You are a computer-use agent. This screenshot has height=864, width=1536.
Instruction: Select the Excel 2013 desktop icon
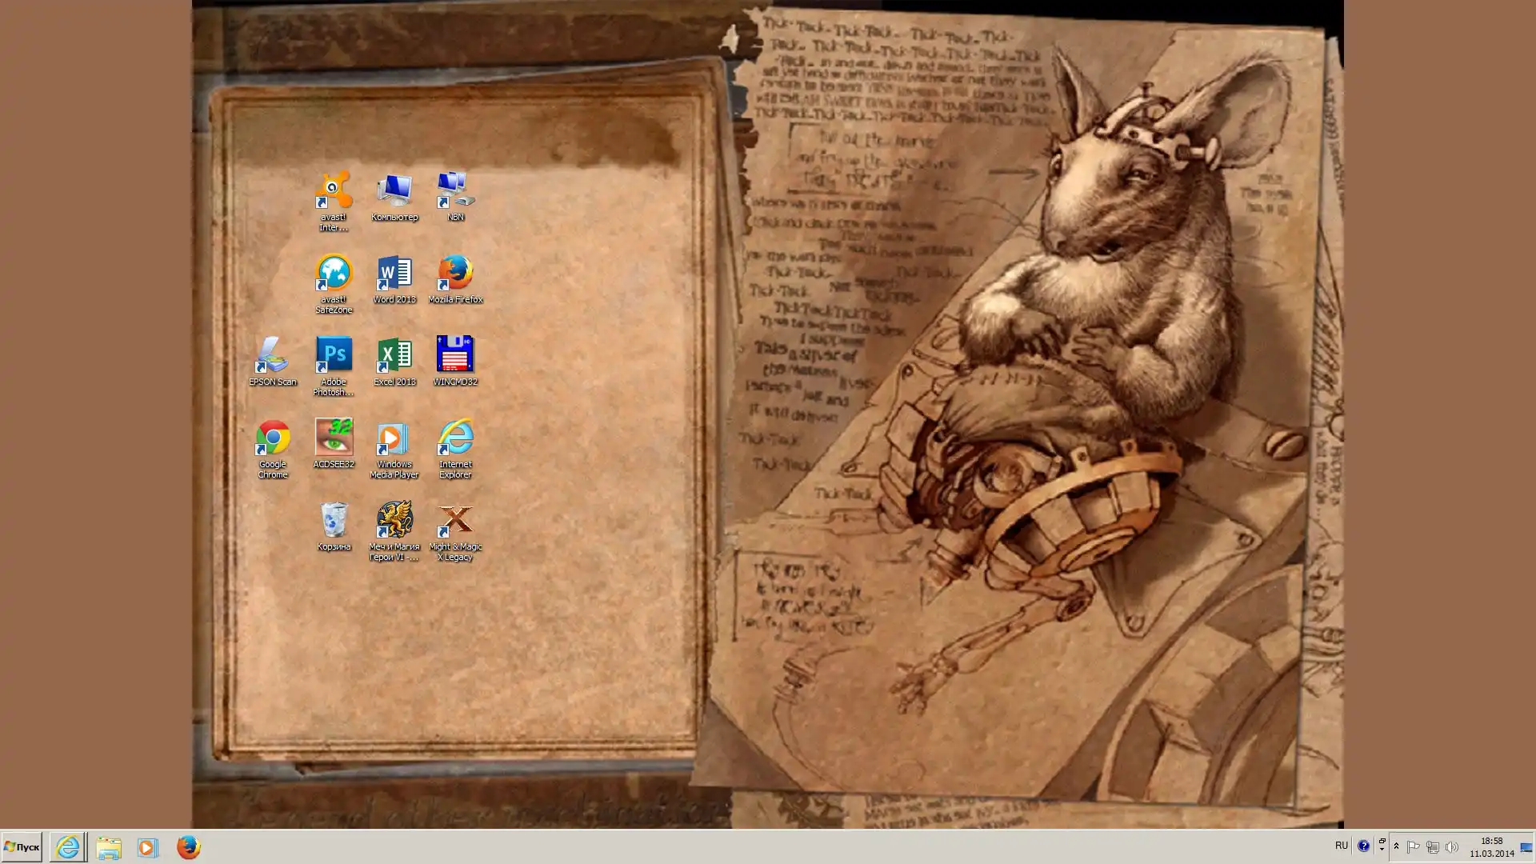(x=394, y=355)
